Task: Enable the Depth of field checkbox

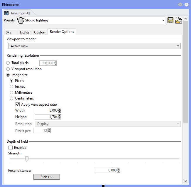Action: [x=11, y=148]
